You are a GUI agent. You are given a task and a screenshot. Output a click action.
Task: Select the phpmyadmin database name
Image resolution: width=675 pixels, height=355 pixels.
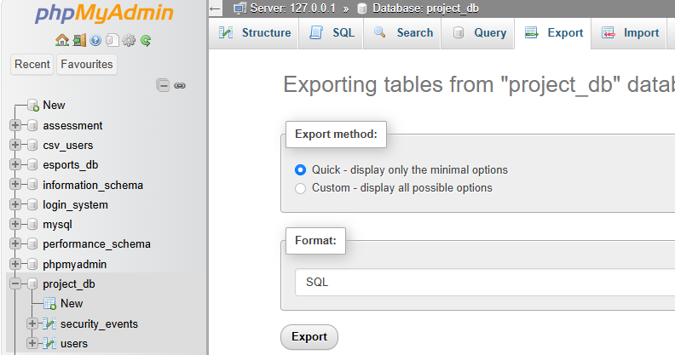click(x=74, y=264)
